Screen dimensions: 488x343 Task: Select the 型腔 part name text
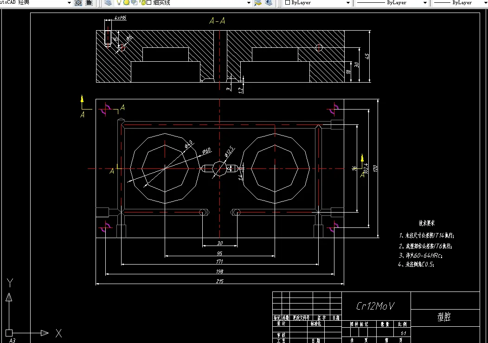[444, 317]
